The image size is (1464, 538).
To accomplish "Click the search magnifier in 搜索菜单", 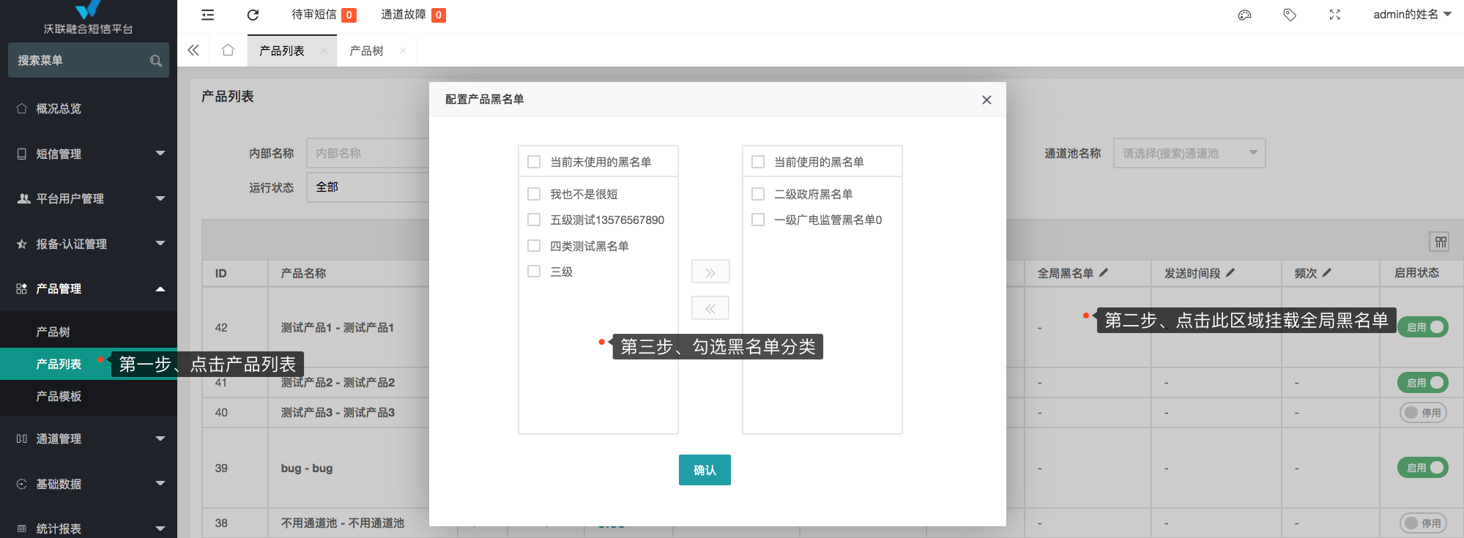I will coord(155,61).
